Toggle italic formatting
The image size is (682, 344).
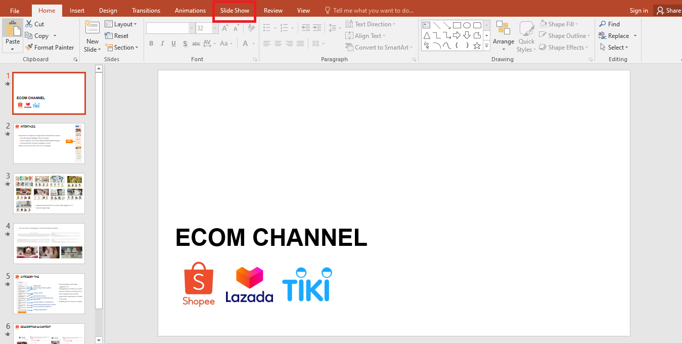(162, 44)
